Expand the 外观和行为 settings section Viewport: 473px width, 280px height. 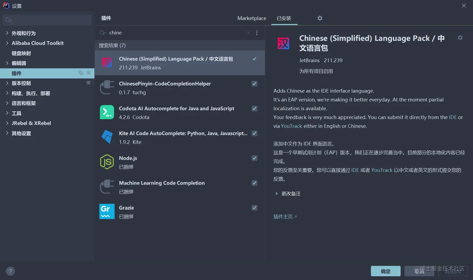pyautogui.click(x=7, y=33)
